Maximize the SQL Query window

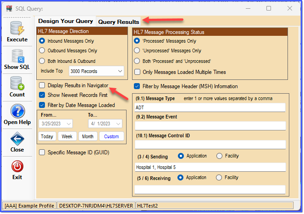click(x=269, y=8)
